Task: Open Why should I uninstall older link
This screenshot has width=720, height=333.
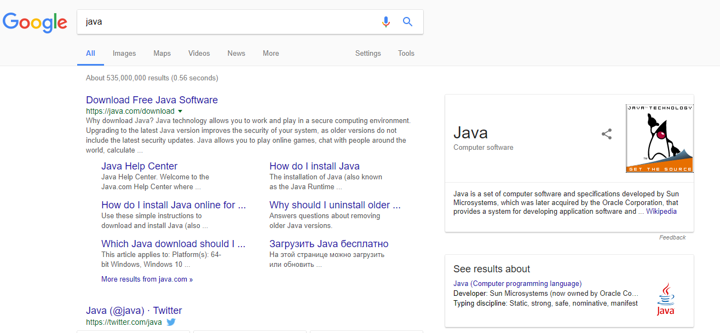Action: (x=335, y=205)
